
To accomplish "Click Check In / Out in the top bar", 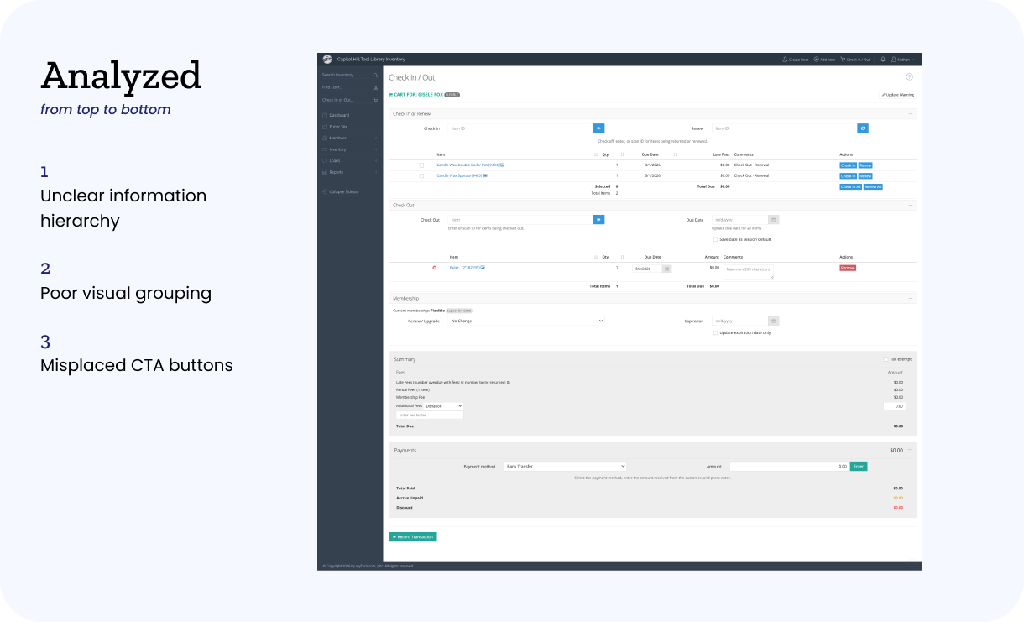I will click(855, 60).
